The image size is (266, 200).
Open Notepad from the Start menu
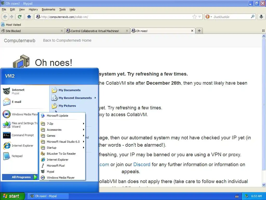point(20,156)
